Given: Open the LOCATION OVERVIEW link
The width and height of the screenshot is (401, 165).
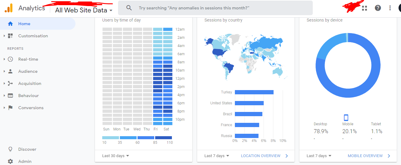Looking at the screenshot, I should [x=261, y=156].
